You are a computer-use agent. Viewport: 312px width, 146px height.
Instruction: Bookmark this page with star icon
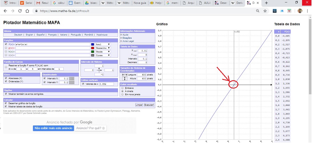pyautogui.click(x=265, y=11)
